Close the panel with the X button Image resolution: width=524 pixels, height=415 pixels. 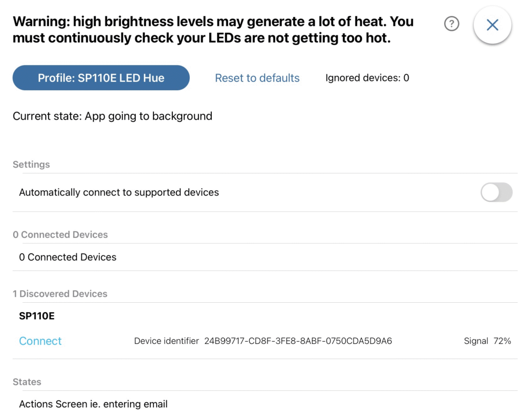pos(492,25)
